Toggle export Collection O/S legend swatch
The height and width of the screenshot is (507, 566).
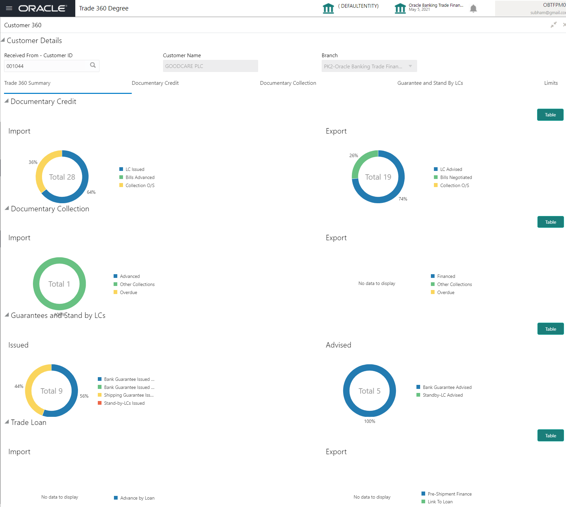pyautogui.click(x=436, y=185)
